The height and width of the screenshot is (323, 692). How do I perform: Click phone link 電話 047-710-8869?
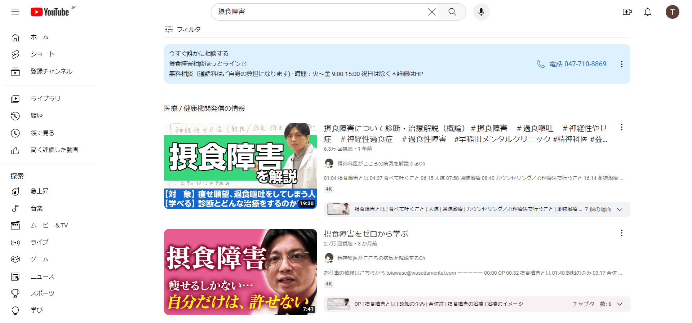(572, 64)
